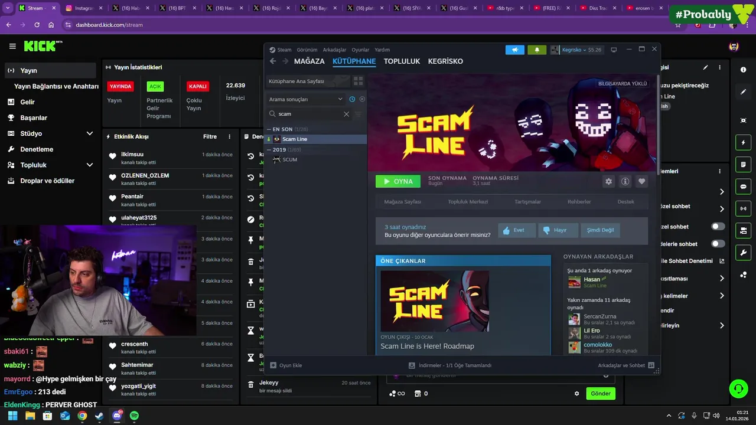The image size is (756, 425).
Task: Open the Tartışmalar tab for Scam Line
Action: (527, 202)
